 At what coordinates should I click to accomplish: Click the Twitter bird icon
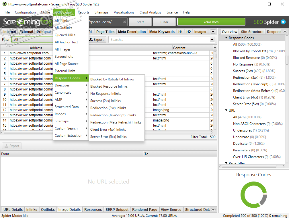point(283,22)
